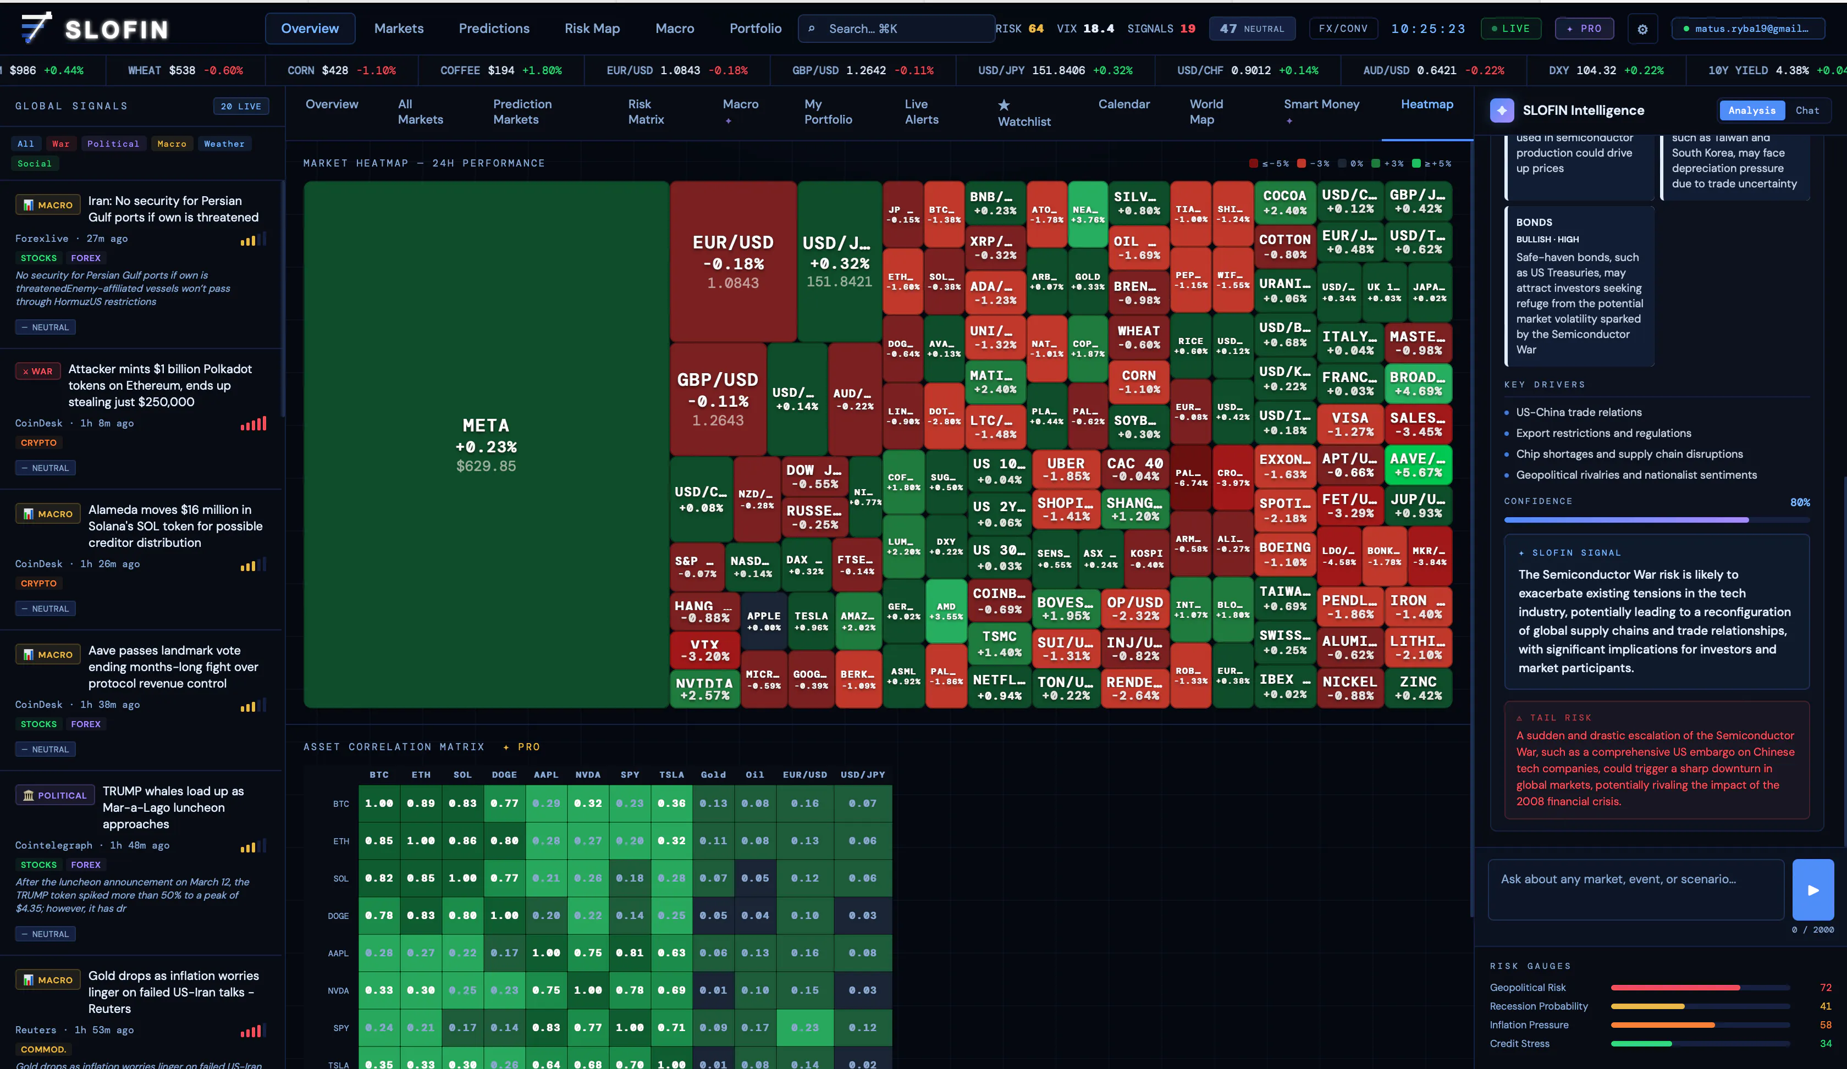1847x1069 pixels.
Task: Select the EUR/USD tile in the heatmap
Action: click(733, 262)
